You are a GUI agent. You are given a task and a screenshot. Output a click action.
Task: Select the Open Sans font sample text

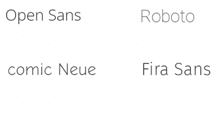pyautogui.click(x=43, y=16)
